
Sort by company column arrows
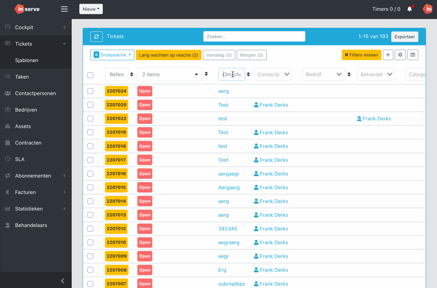pyautogui.click(x=349, y=74)
